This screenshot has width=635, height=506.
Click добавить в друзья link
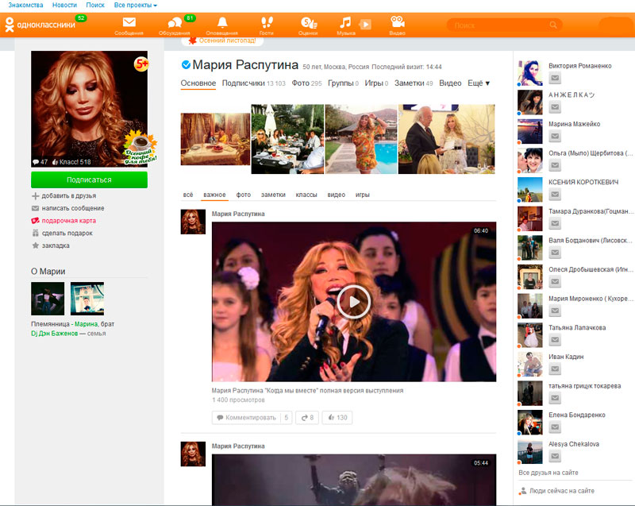click(64, 196)
